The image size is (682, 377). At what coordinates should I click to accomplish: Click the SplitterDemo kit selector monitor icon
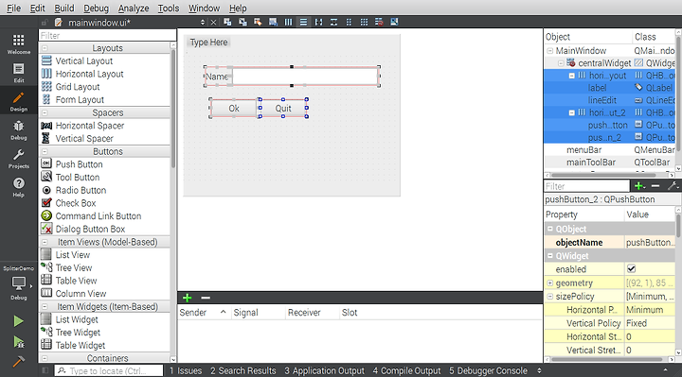[x=18, y=283]
